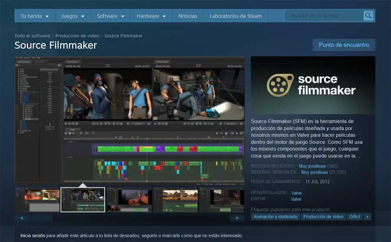Viewport: 391px width, 242px height.
Task: Select the fifth screenshot thumbnail
Action: pyautogui.click(x=222, y=200)
